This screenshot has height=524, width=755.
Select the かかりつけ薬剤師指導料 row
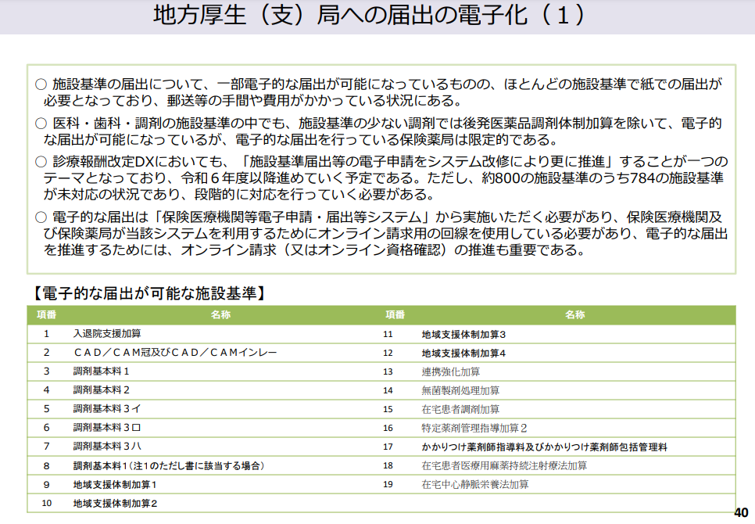(544, 447)
